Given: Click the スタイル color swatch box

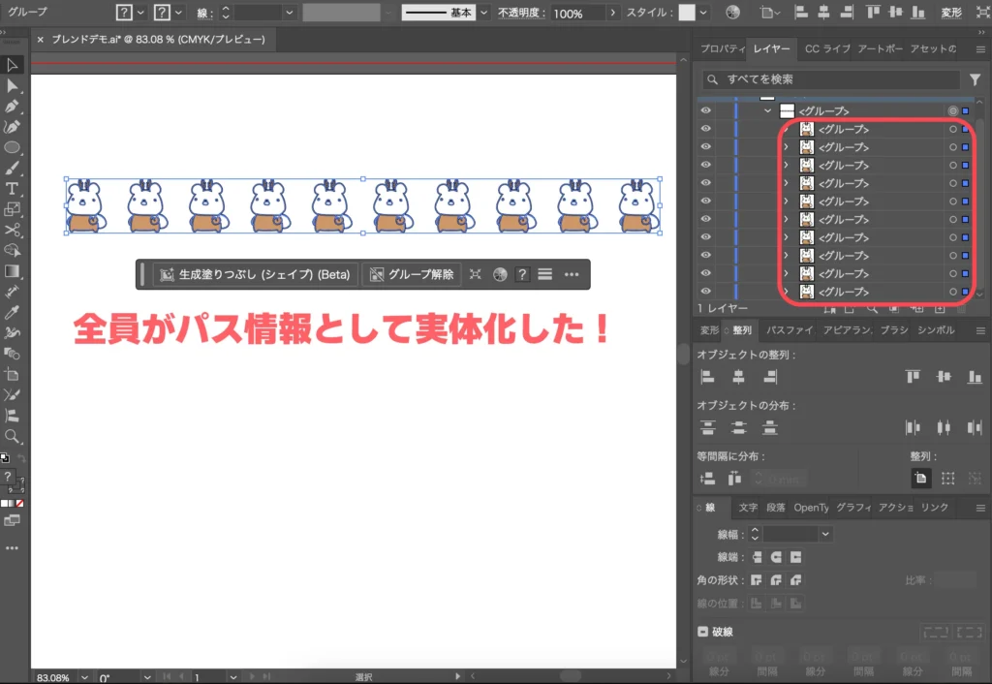Looking at the screenshot, I should pos(687,14).
